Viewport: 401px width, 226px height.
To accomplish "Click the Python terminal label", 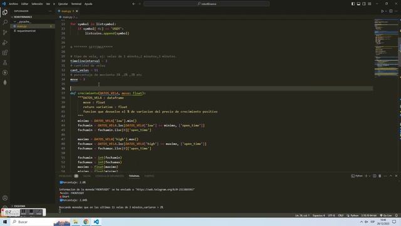I will [357, 176].
